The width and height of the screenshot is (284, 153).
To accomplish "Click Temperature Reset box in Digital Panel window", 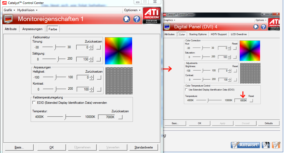I will pos(251,101).
